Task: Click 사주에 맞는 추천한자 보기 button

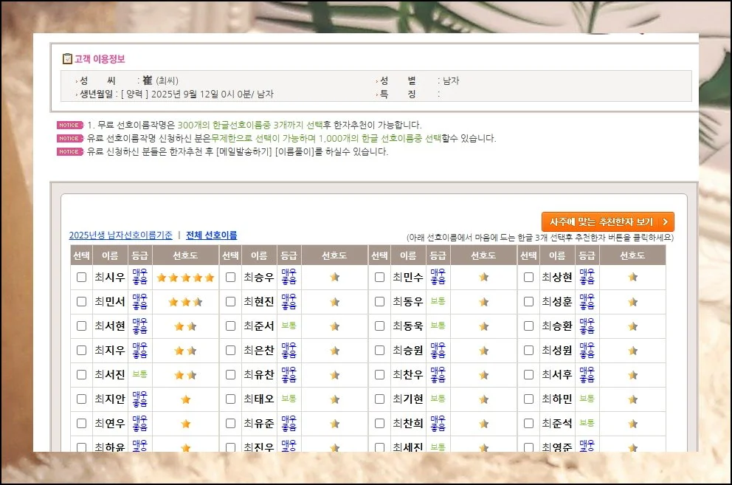Action: pyautogui.click(x=607, y=221)
